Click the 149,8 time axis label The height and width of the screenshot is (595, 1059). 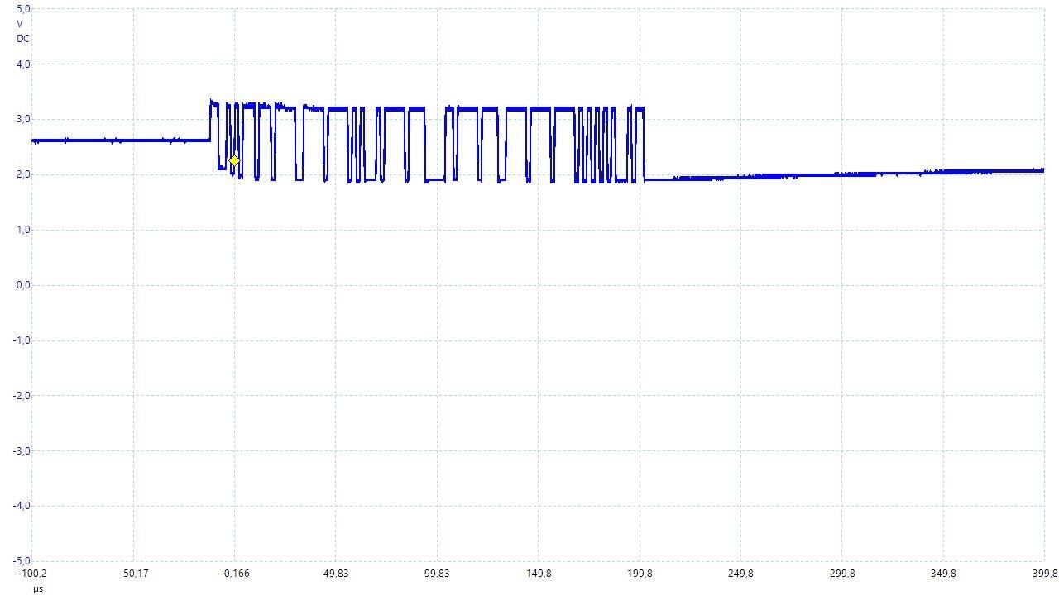539,574
